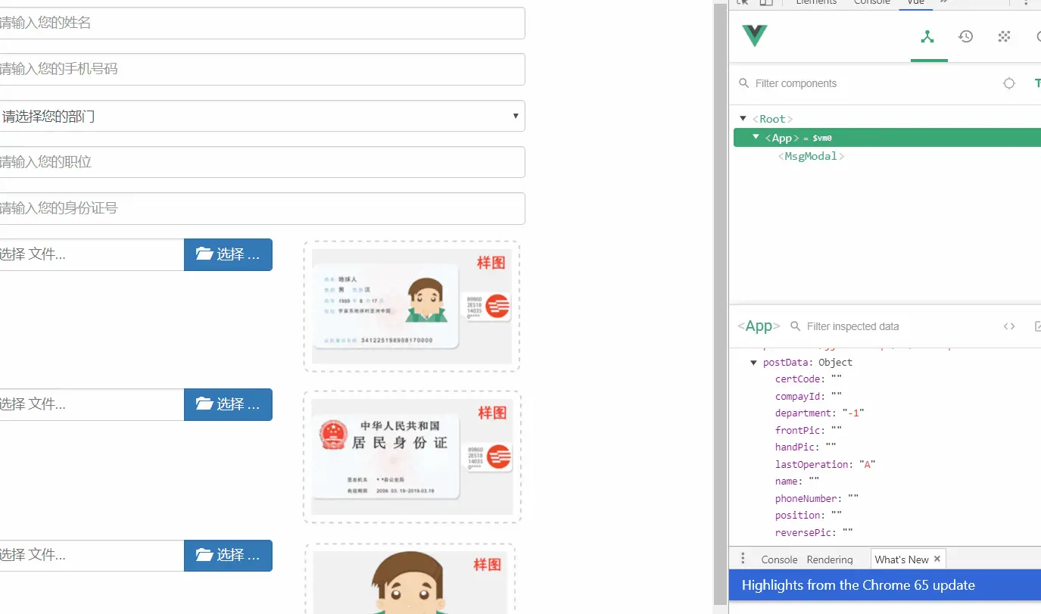Screen dimensions: 1041x614
Task: Focus the ID number input field
Action: click(x=262, y=208)
